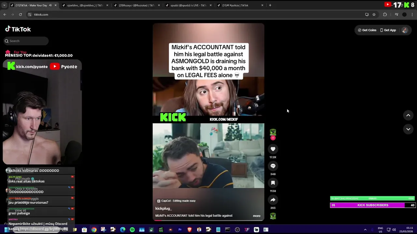
Task: Click the Get Coins button
Action: (x=367, y=30)
